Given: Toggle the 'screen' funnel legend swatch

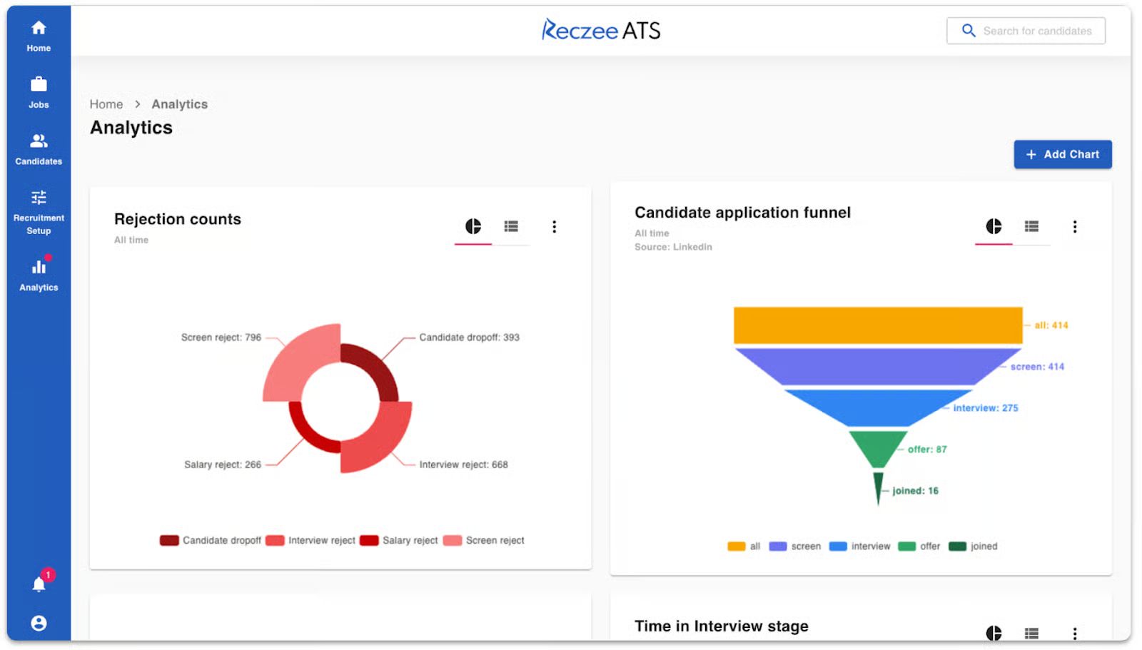Looking at the screenshot, I should pyautogui.click(x=778, y=547).
